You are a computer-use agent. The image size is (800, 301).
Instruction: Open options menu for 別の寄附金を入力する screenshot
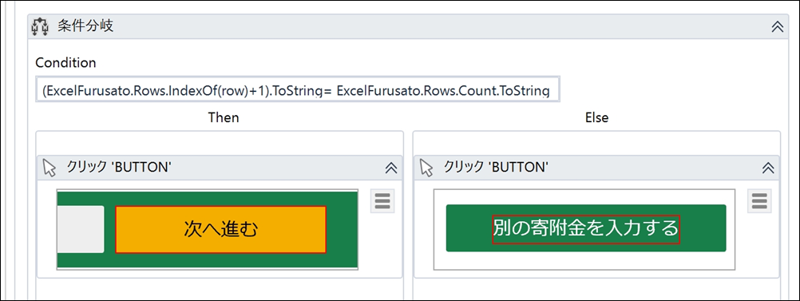pyautogui.click(x=760, y=201)
